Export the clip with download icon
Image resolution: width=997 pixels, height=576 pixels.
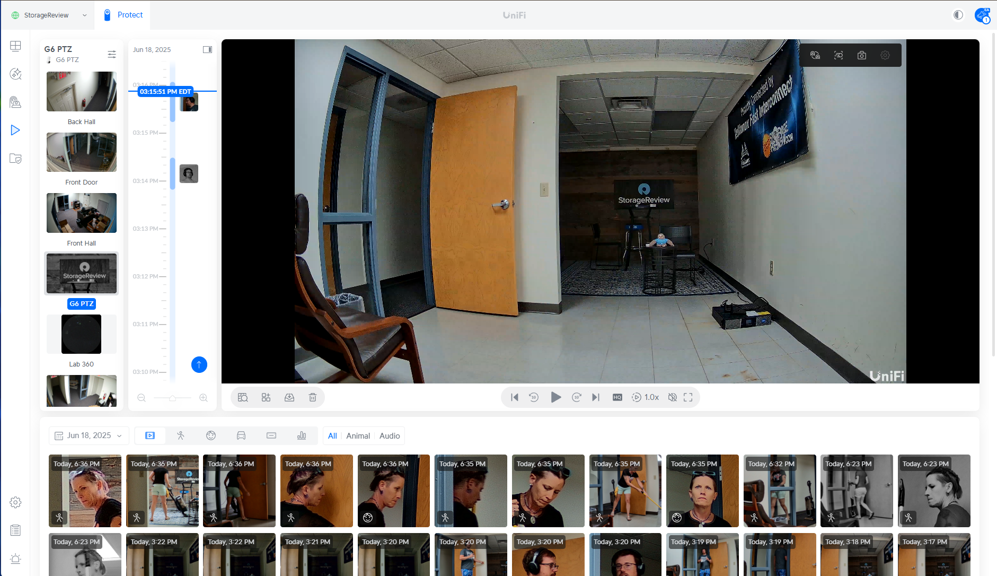tap(289, 397)
